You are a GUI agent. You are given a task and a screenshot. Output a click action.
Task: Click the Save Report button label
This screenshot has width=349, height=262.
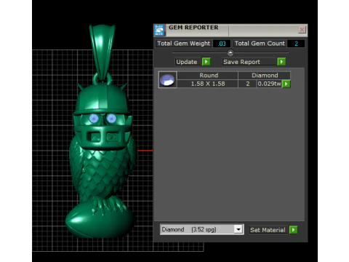249,62
